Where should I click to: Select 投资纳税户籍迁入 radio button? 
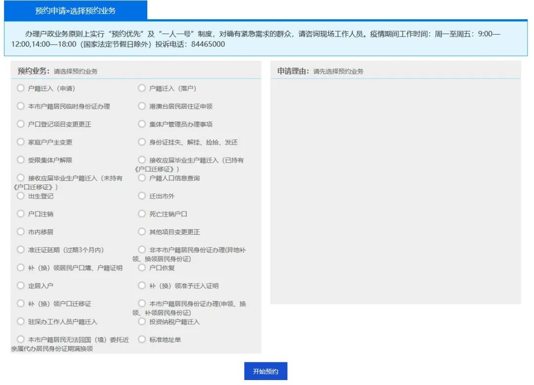tap(142, 321)
